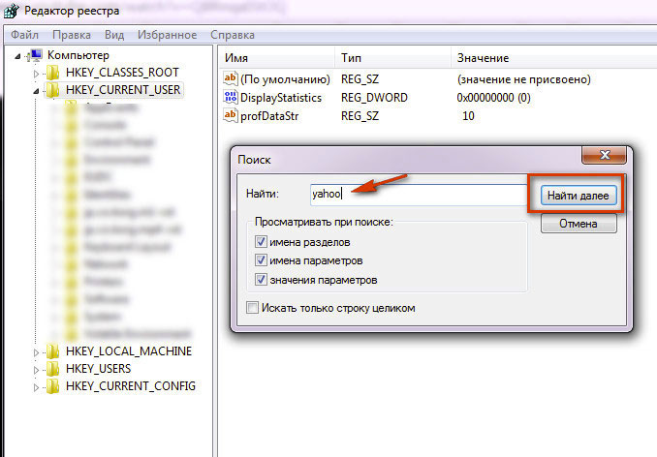
Task: Expand the HKEY_LOCAL_MACHINE tree node arrow
Action: pyautogui.click(x=38, y=351)
